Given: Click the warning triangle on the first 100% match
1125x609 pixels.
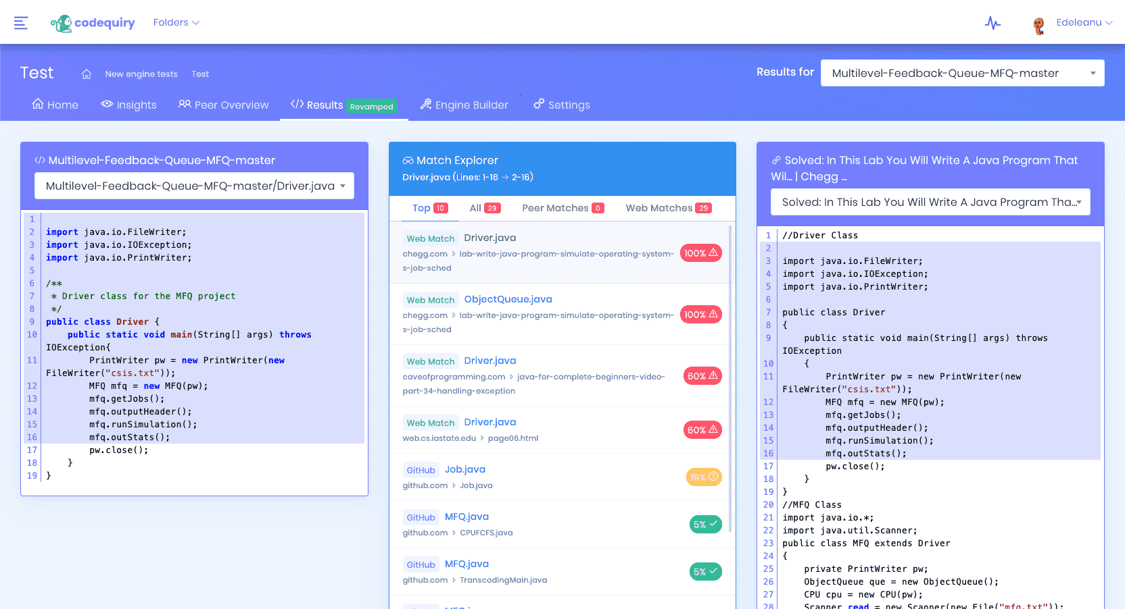Looking at the screenshot, I should click(713, 253).
